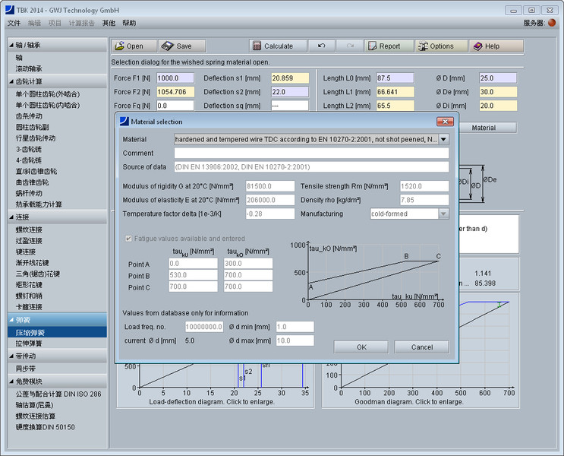The width and height of the screenshot is (564, 456).
Task: Click the Comment text field
Action: 310,154
